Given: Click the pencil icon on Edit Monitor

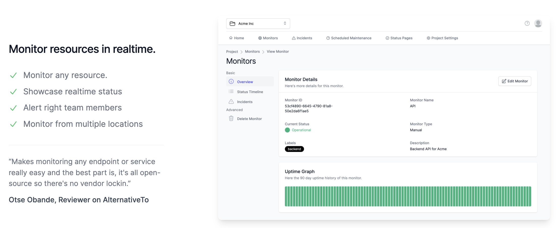Looking at the screenshot, I should [504, 81].
